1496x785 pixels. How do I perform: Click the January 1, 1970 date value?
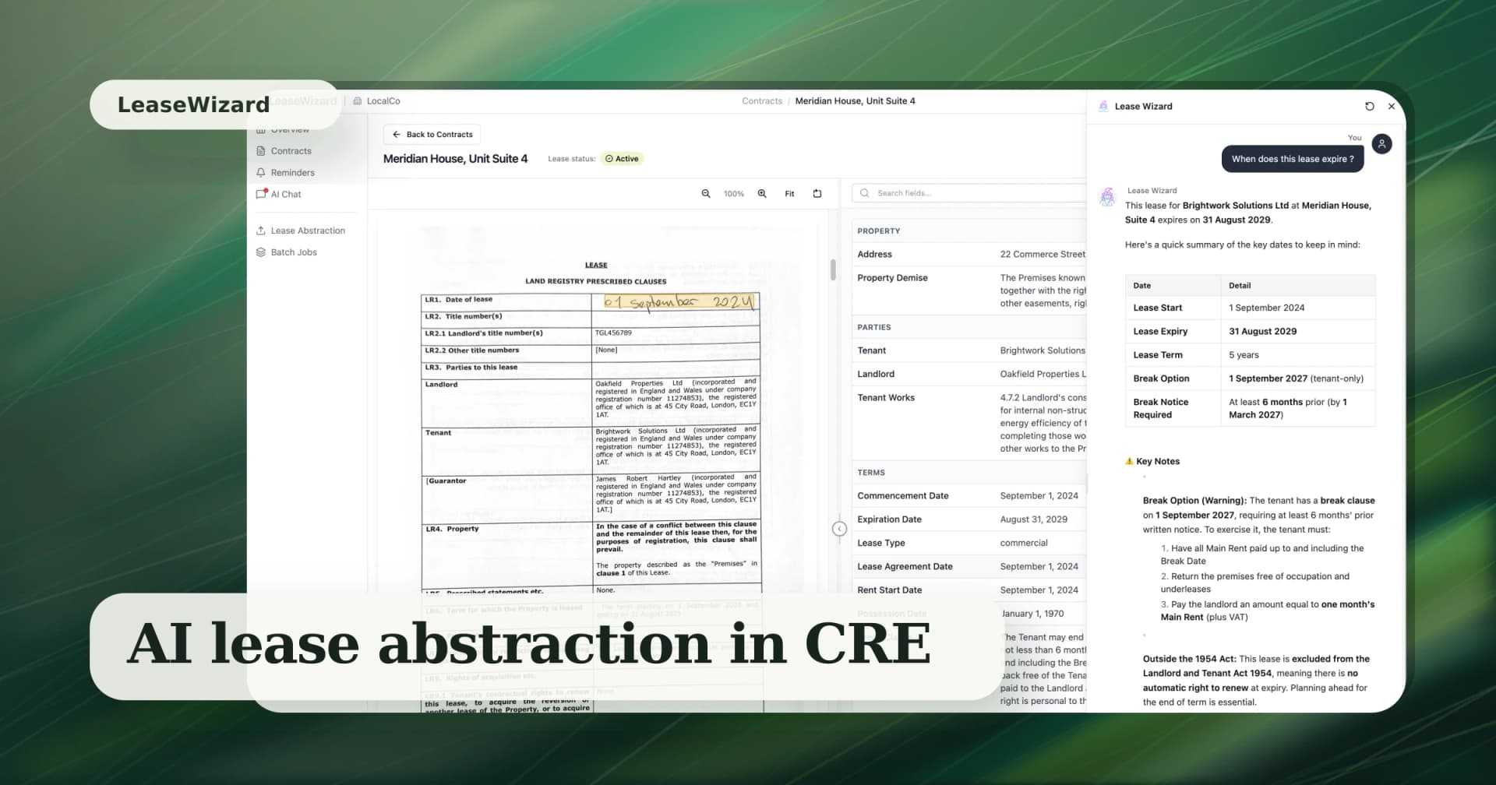click(1032, 614)
